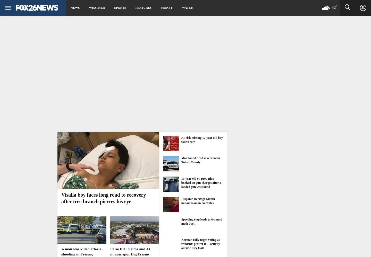Open the loaded gun thumbnail
Viewport: 371px width, 257px height.
pos(171,184)
